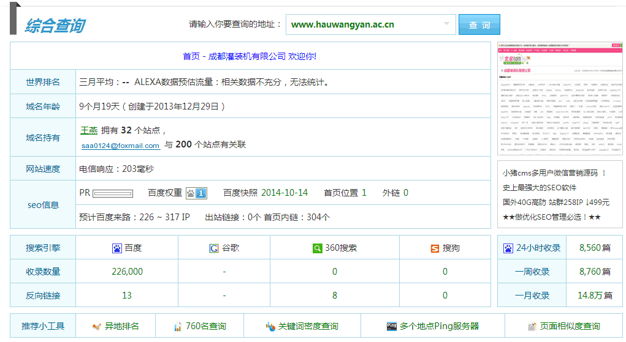Click the Baidu paw search engine icon
Screen dimensions: 626x342
(117, 248)
